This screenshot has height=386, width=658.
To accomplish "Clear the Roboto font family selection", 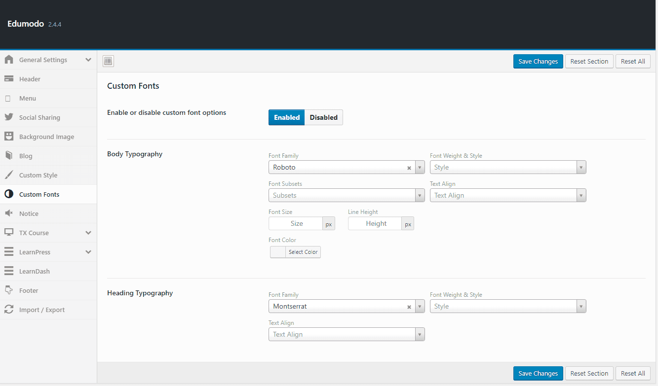I will point(409,168).
